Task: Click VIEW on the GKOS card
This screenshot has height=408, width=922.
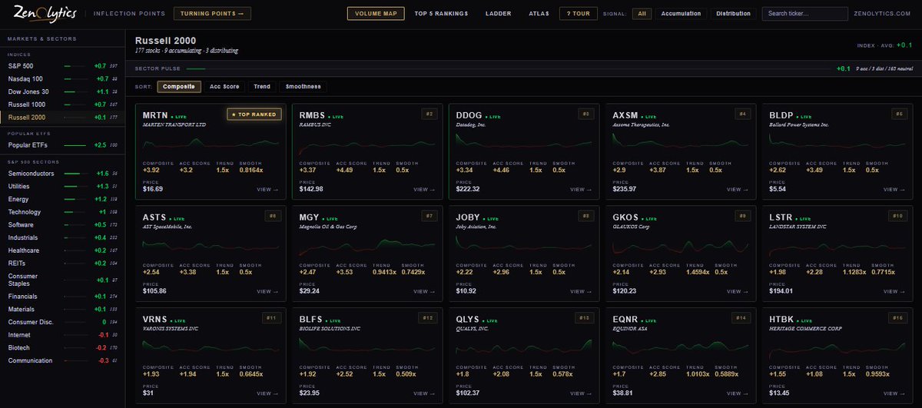Action: [x=738, y=291]
